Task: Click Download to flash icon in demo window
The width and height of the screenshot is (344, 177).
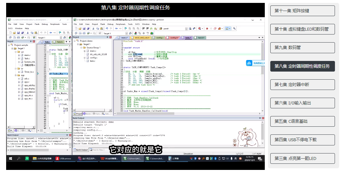Action: (100, 33)
